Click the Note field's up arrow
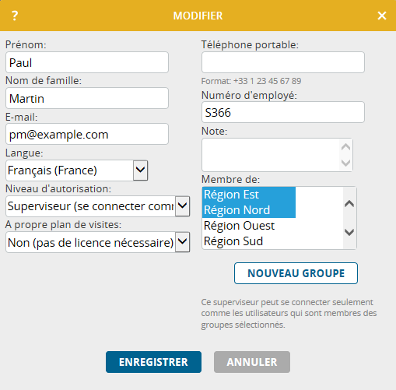This screenshot has height=390, width=396. [x=345, y=147]
